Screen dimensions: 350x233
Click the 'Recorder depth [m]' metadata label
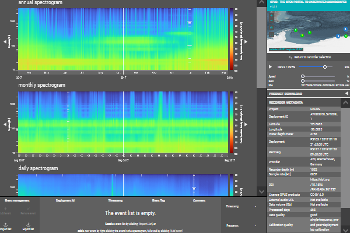pyautogui.click(x=283, y=170)
